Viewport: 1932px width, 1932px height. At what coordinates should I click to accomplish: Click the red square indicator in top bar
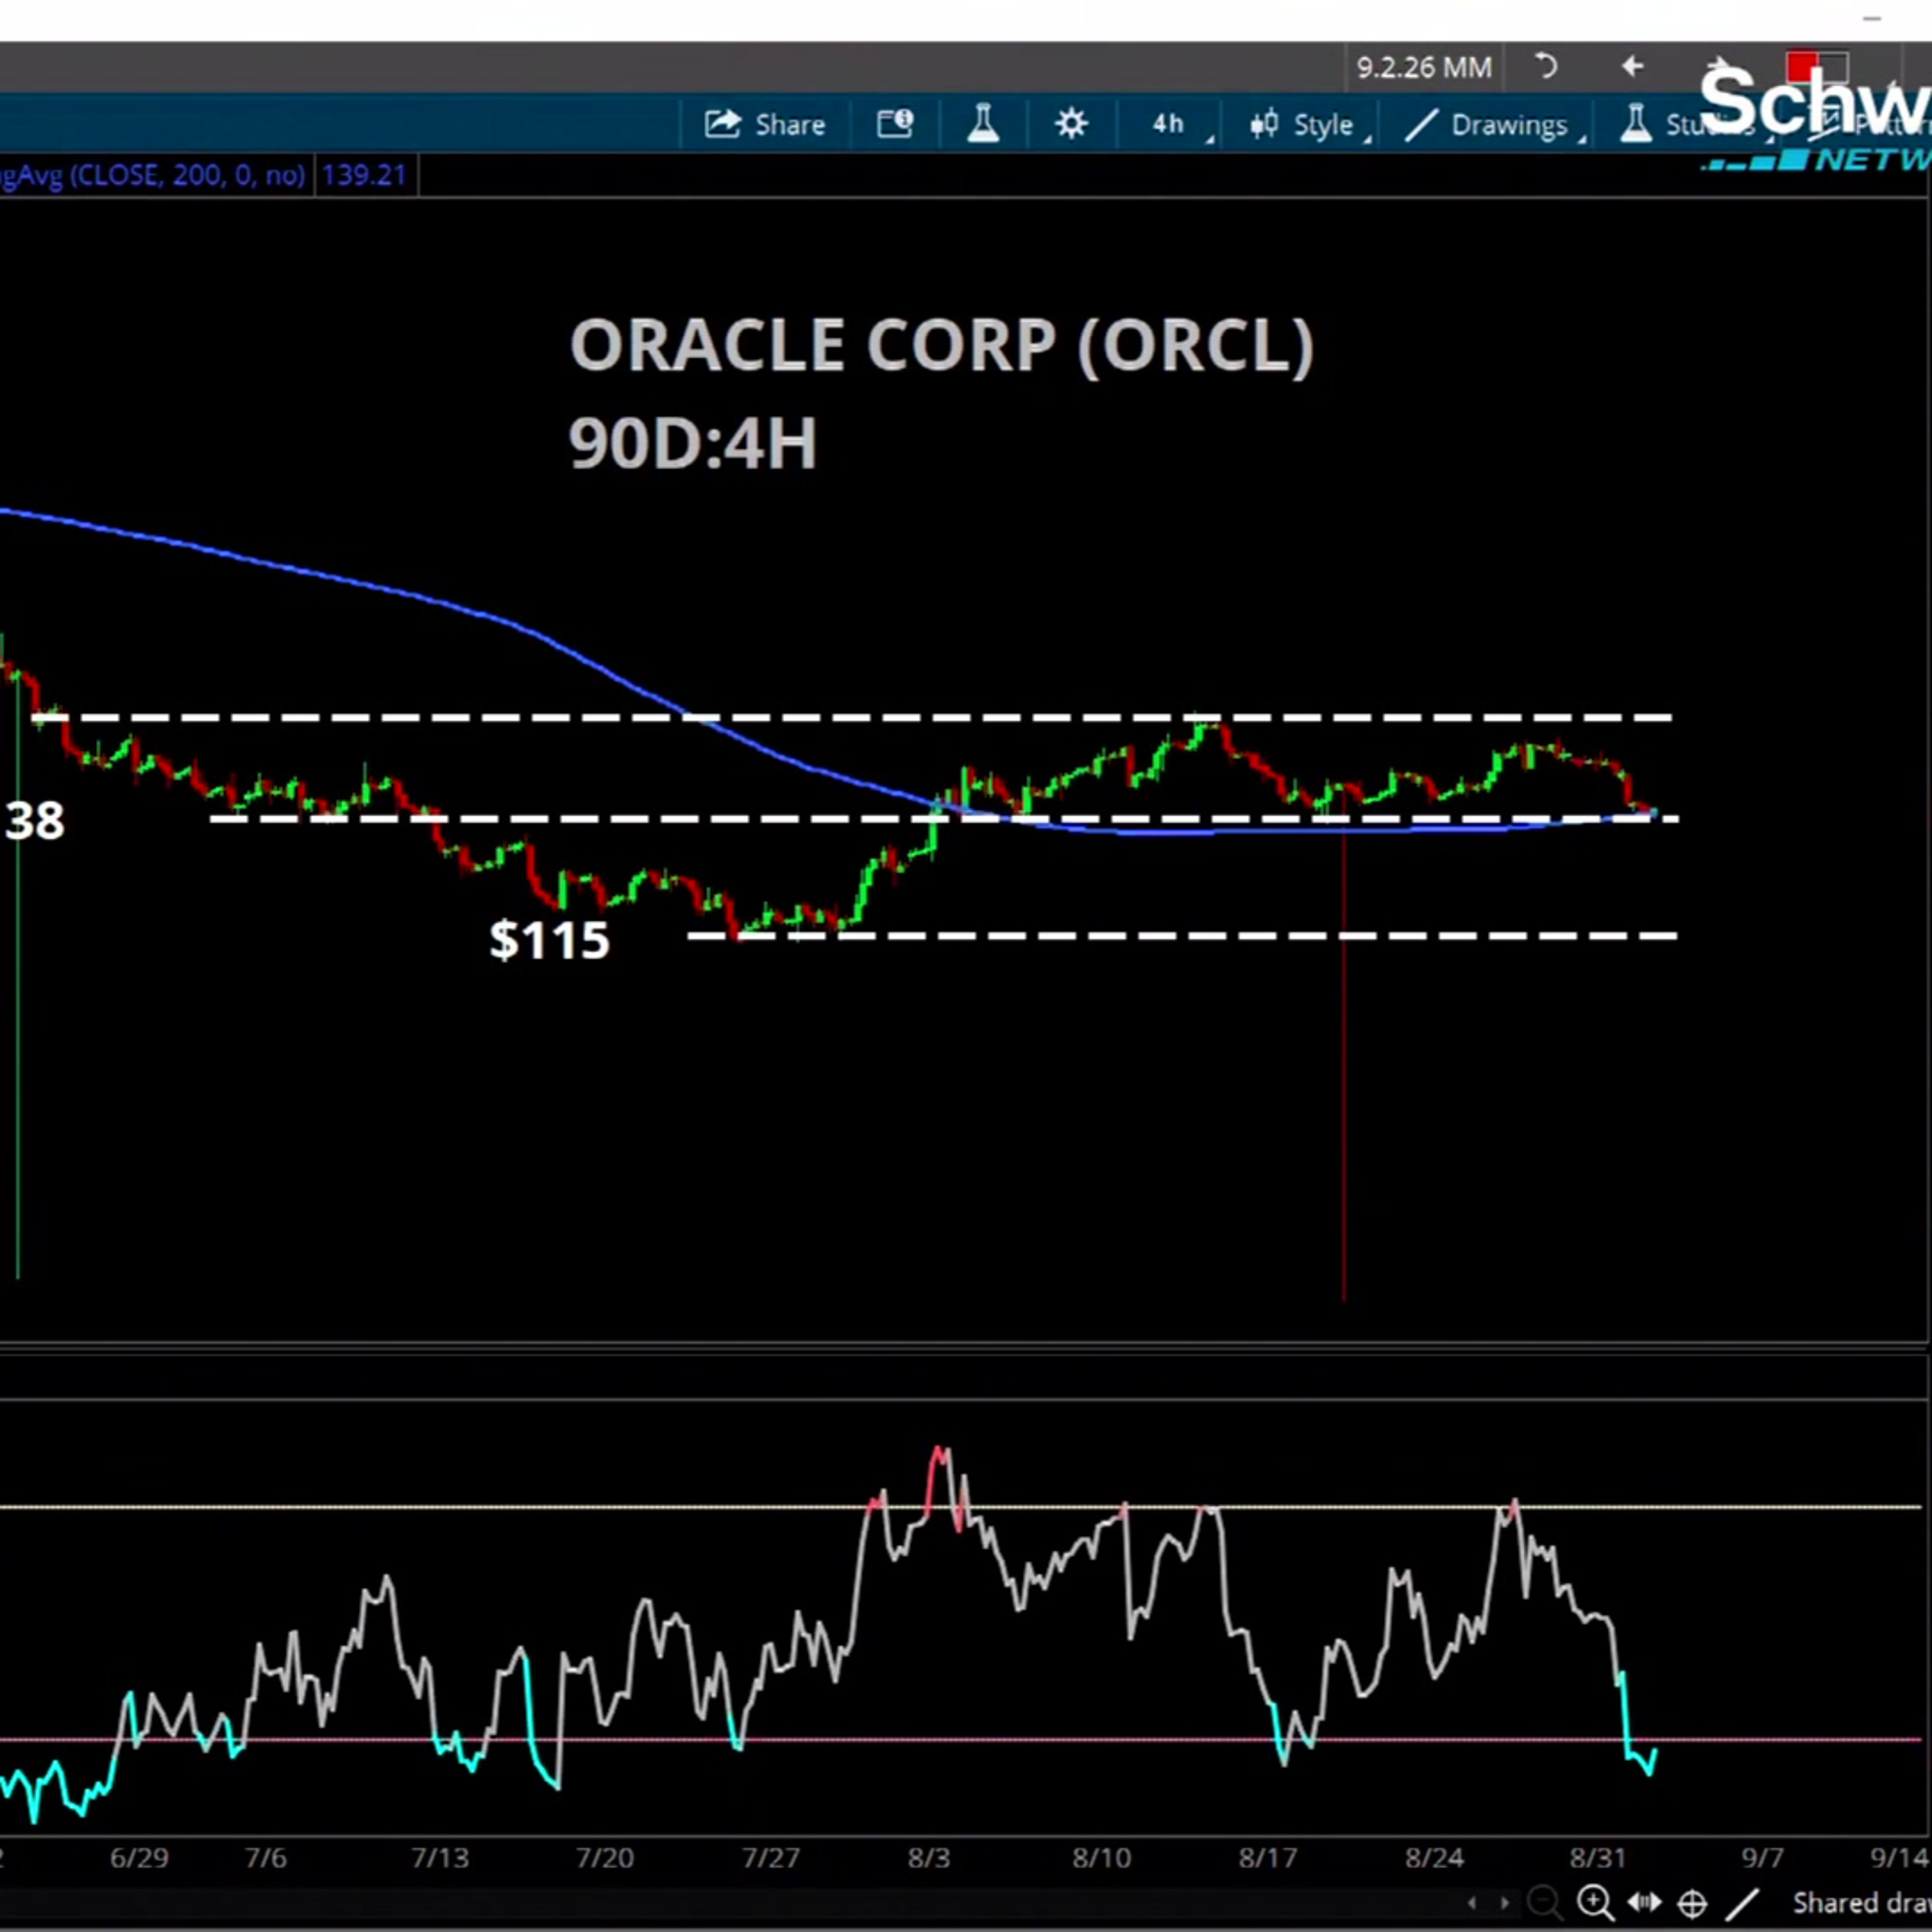1802,66
